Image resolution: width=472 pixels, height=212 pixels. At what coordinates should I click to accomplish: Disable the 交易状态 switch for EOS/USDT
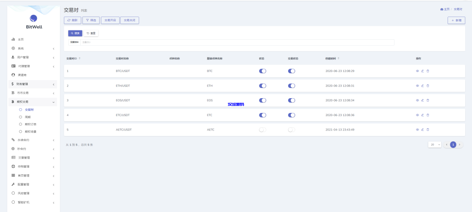291,100
